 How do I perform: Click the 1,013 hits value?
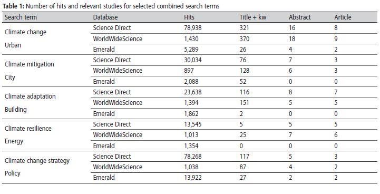(x=191, y=135)
